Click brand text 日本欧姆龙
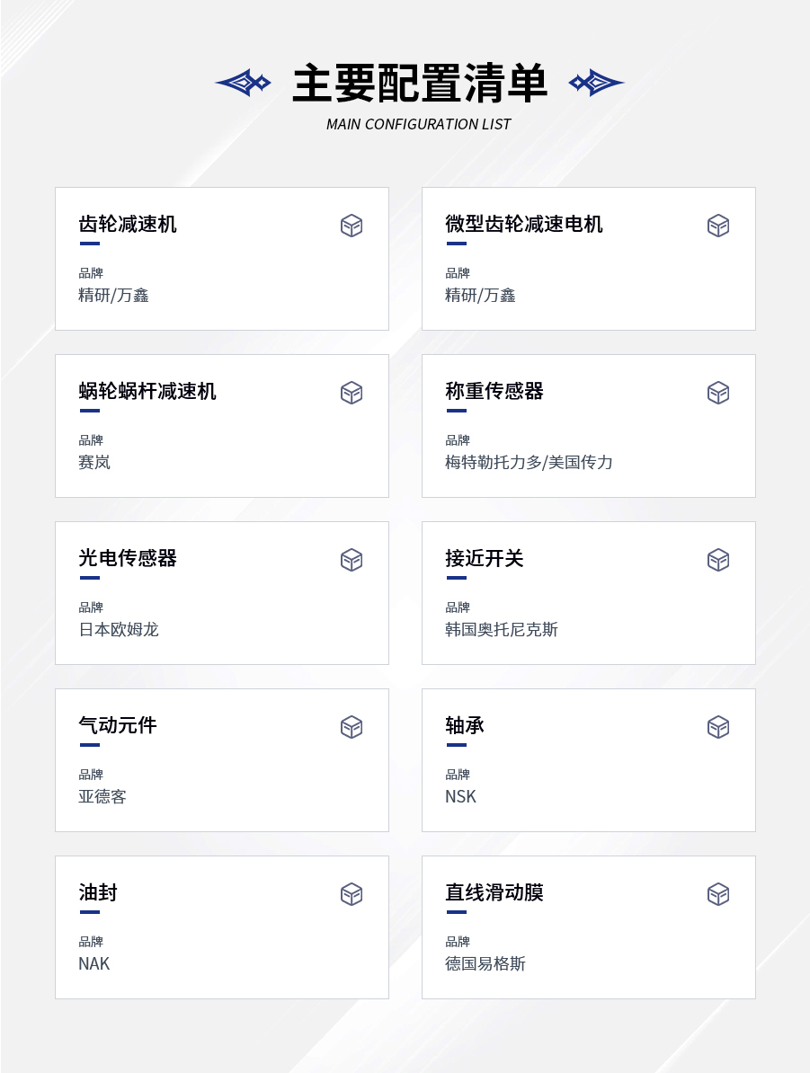This screenshot has width=810, height=1073. pyautogui.click(x=119, y=630)
